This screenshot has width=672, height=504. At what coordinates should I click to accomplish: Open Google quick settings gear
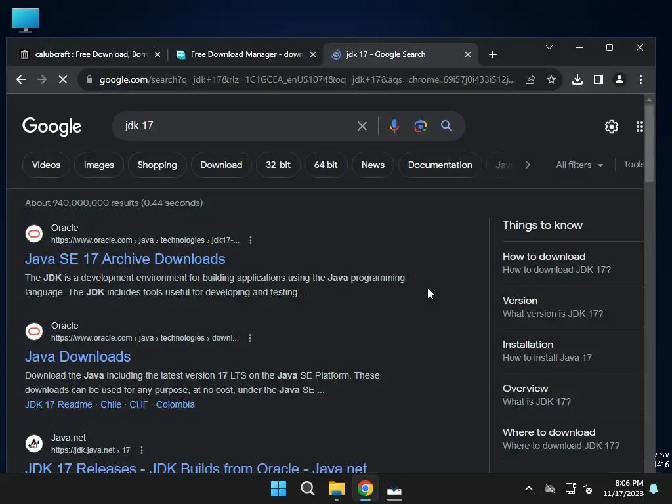(x=612, y=127)
